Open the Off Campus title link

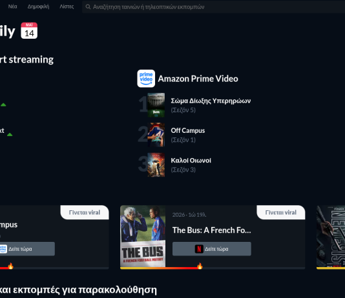coord(188,130)
